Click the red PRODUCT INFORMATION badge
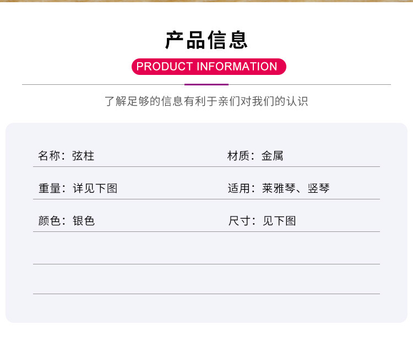The image size is (413, 352). [208, 67]
